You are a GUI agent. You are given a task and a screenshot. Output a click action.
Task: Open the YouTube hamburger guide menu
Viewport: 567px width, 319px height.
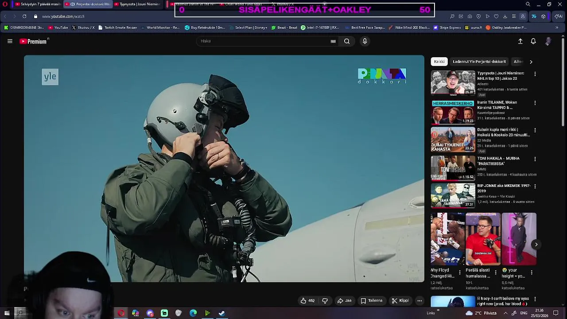coord(10,41)
